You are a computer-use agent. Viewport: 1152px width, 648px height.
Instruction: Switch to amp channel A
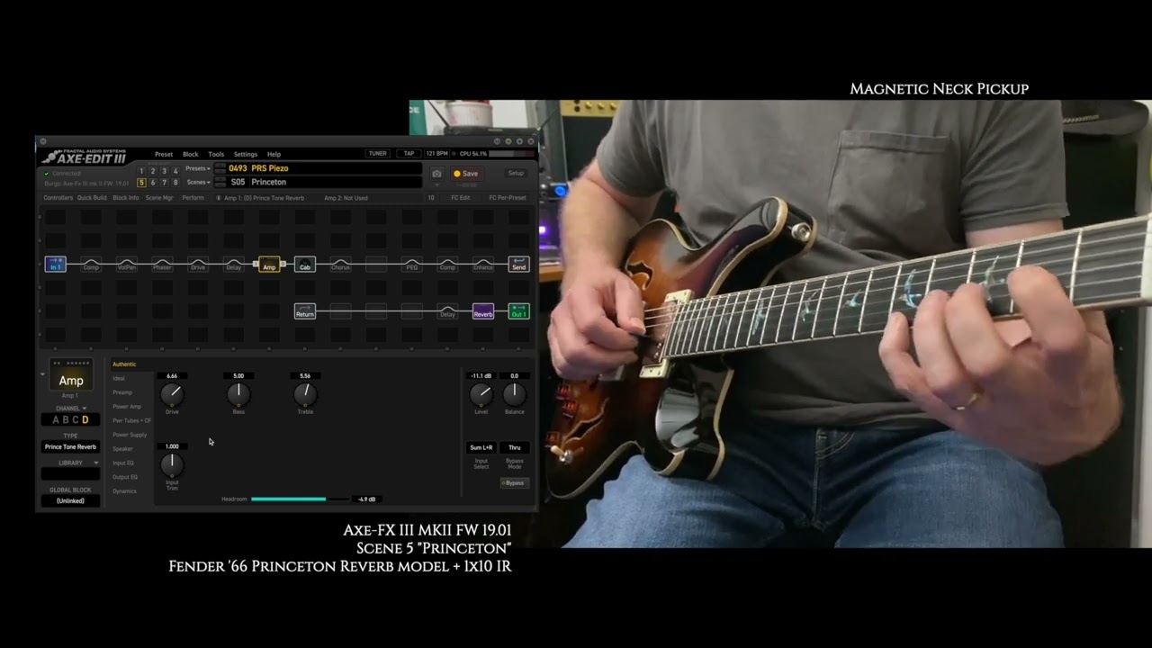coord(56,420)
